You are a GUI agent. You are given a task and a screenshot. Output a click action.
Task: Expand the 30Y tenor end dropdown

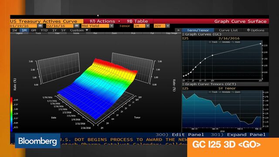168,26
